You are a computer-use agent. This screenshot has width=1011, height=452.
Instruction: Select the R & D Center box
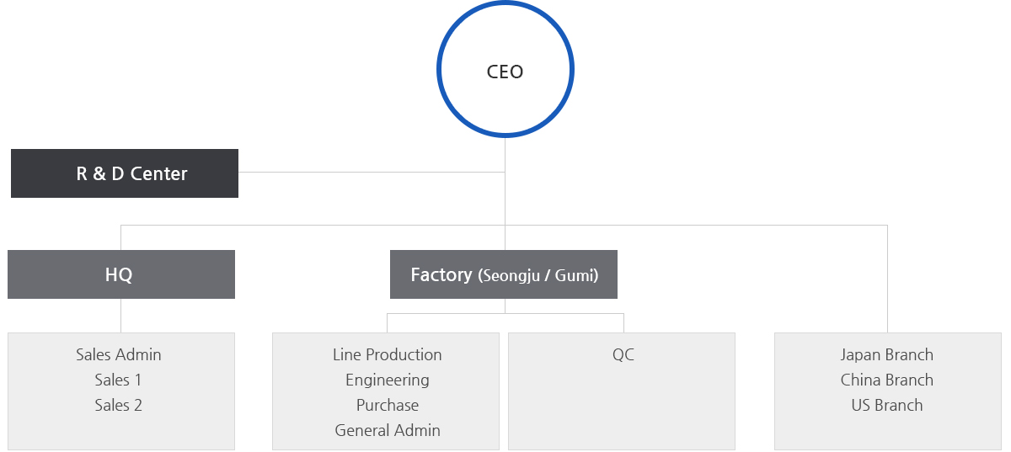pos(125,173)
